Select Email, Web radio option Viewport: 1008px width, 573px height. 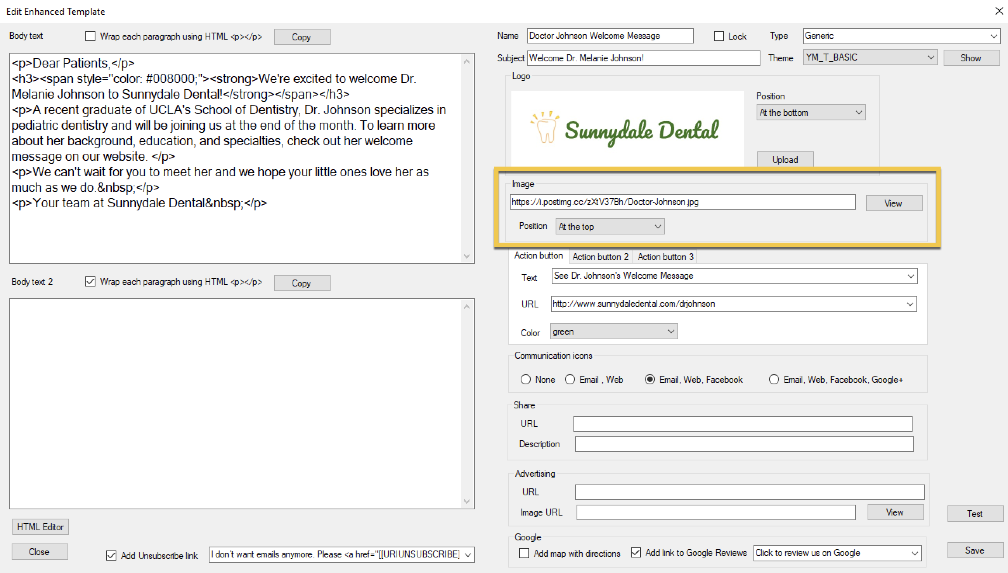pyautogui.click(x=570, y=379)
